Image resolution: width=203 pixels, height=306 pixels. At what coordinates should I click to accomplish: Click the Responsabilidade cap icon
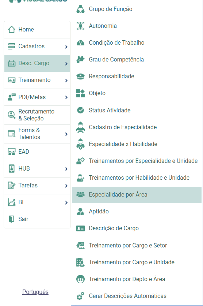tap(80, 76)
